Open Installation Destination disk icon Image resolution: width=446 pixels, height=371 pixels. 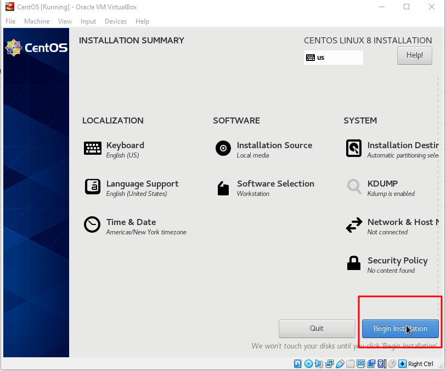pyautogui.click(x=354, y=148)
